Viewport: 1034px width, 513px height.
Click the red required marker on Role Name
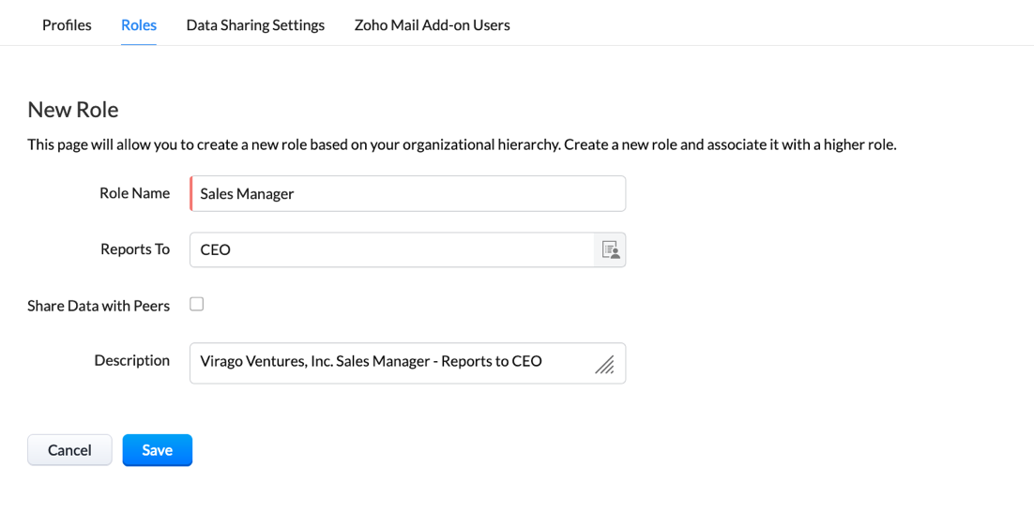point(191,194)
